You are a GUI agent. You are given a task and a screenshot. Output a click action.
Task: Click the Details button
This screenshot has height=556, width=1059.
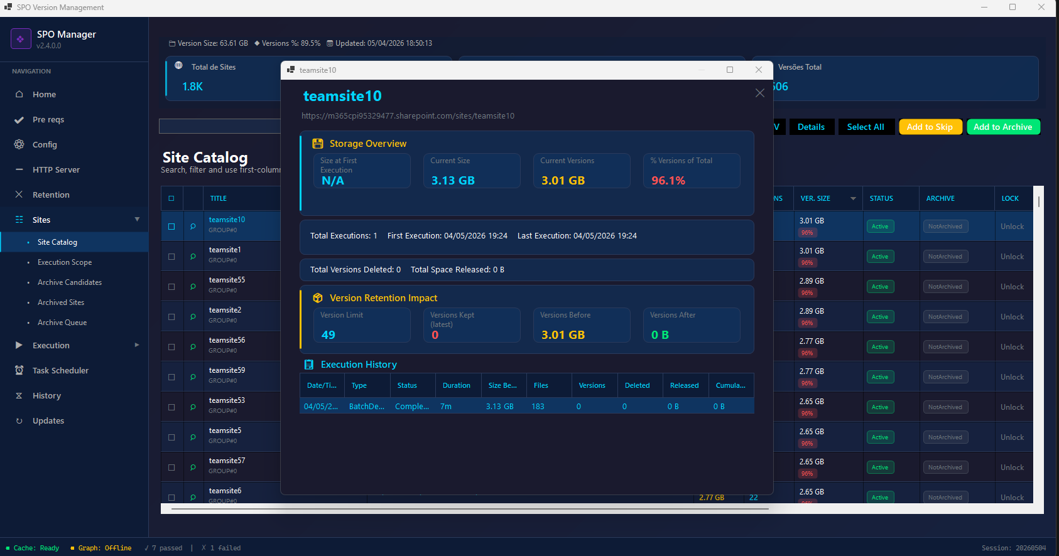[x=811, y=127]
